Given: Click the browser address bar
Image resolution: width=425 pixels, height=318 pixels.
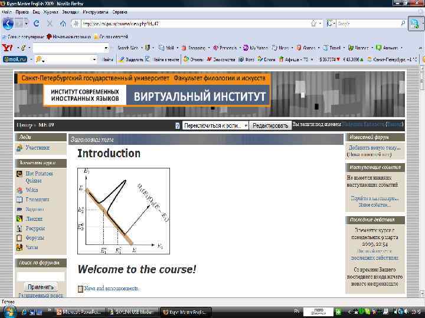Looking at the screenshot, I should (196, 24).
